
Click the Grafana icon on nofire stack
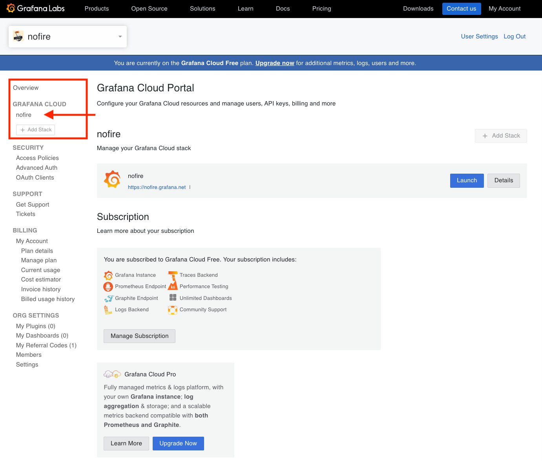(x=112, y=180)
